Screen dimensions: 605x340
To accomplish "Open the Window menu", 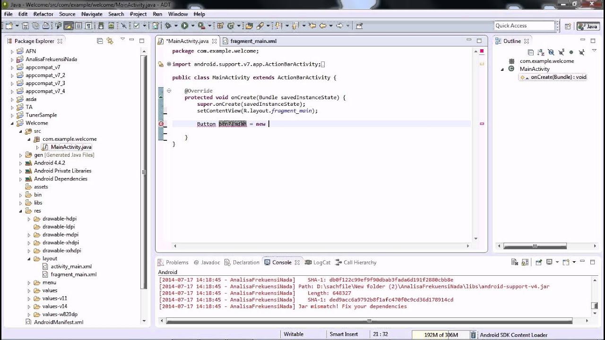I will point(178,14).
